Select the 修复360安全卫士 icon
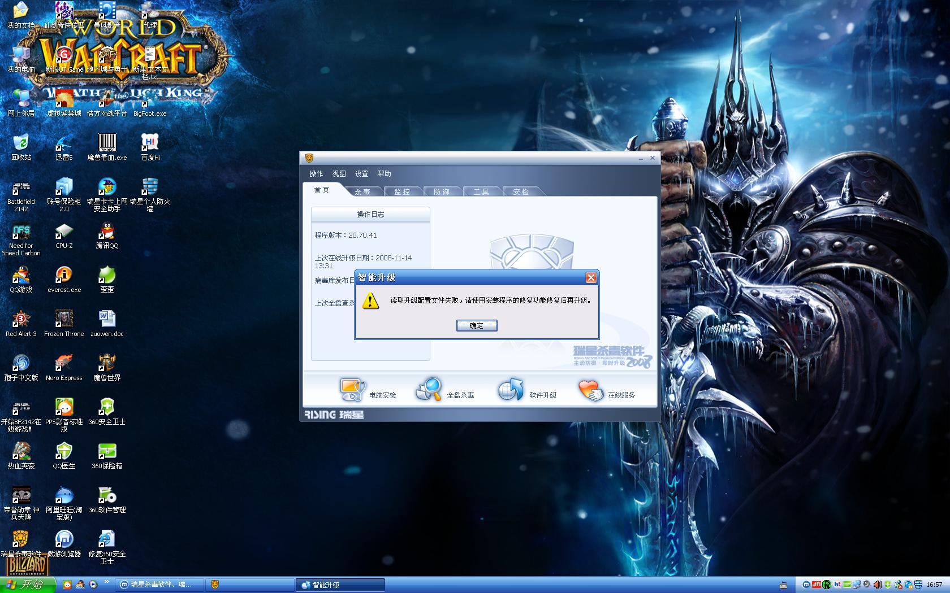This screenshot has height=593, width=950. [x=107, y=548]
